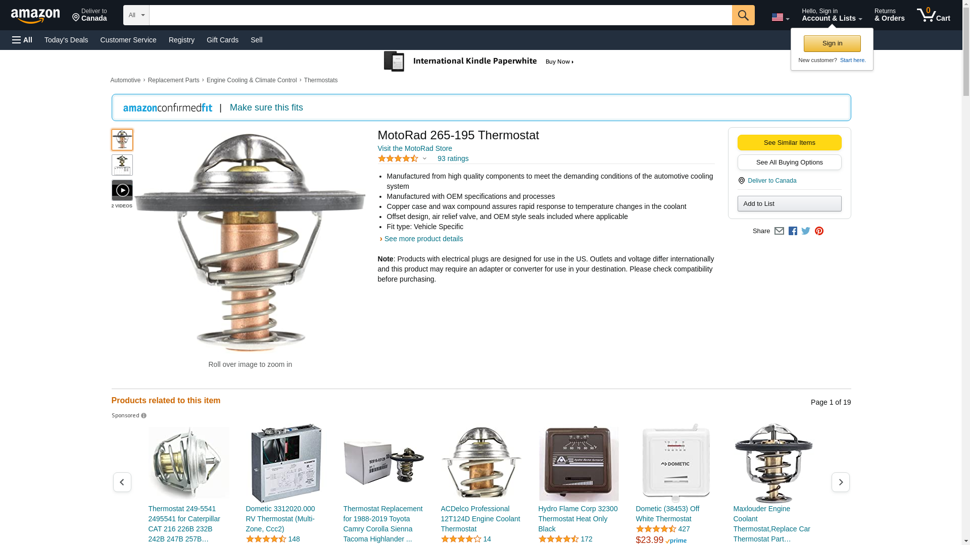Screen dimensions: 970x545
Task: Focus the Amazon search input field
Action: tap(440, 15)
